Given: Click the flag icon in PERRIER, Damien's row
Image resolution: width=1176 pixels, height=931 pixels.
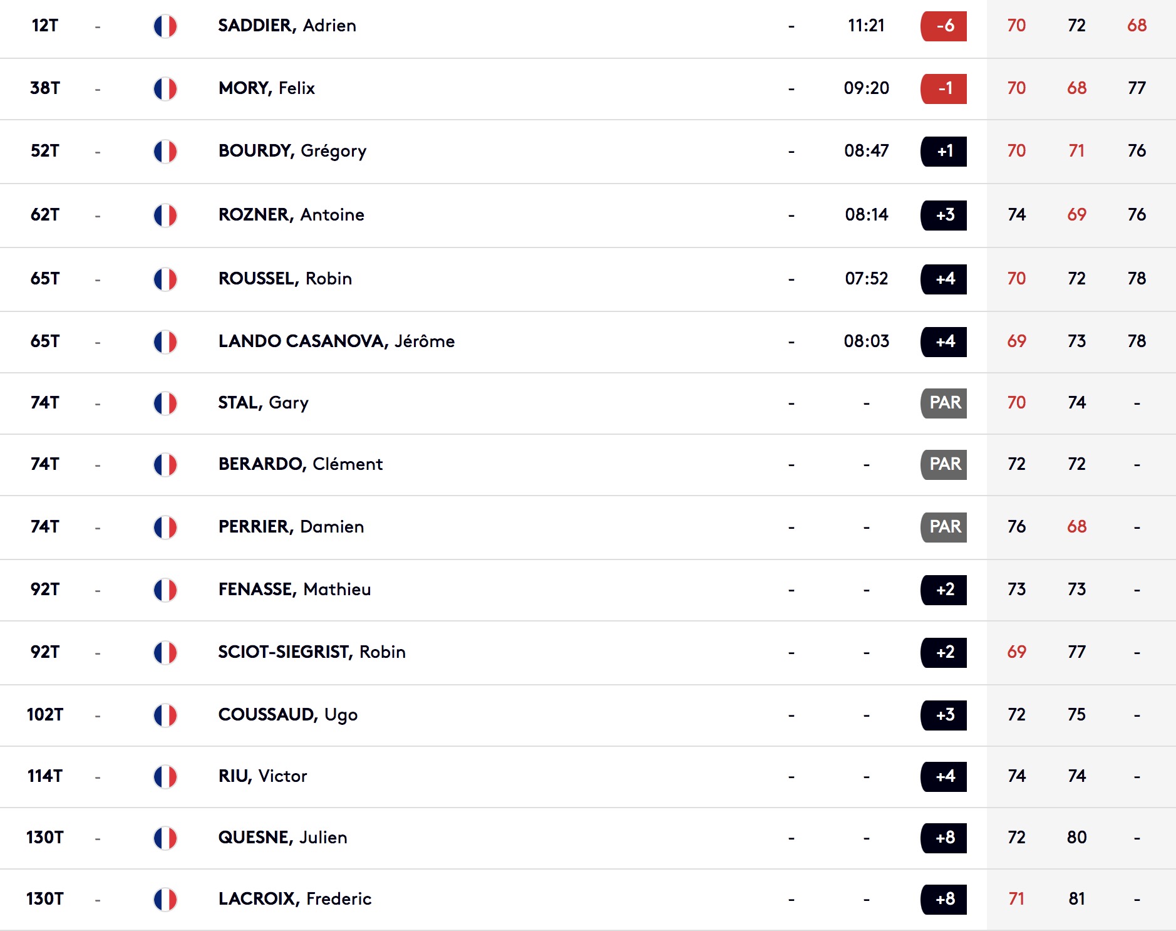Looking at the screenshot, I should pyautogui.click(x=165, y=528).
